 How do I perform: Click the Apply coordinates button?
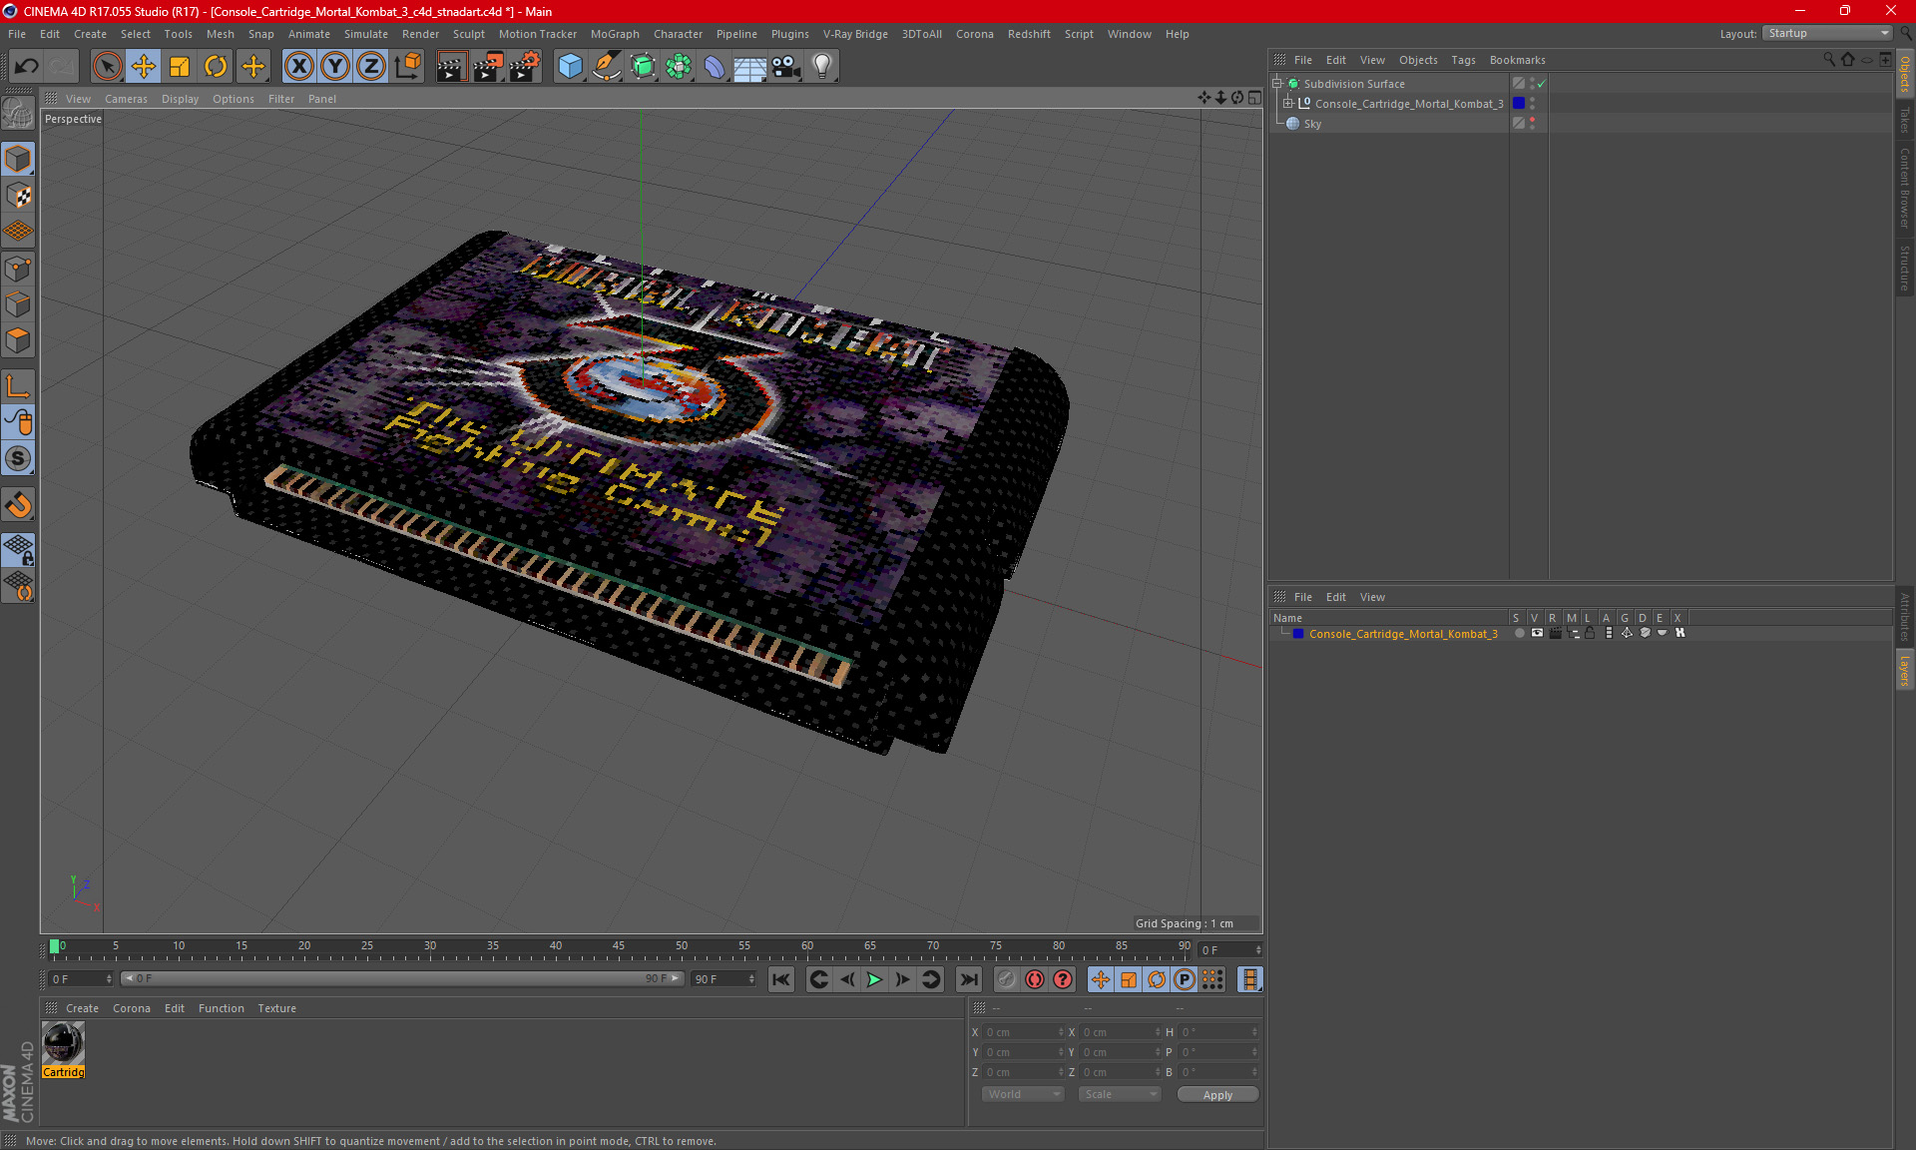click(x=1217, y=1095)
